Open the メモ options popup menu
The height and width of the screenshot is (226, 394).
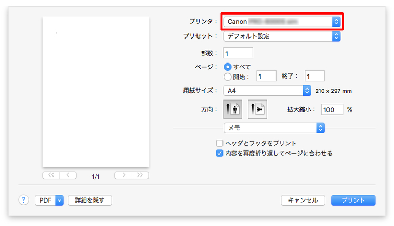click(x=274, y=128)
